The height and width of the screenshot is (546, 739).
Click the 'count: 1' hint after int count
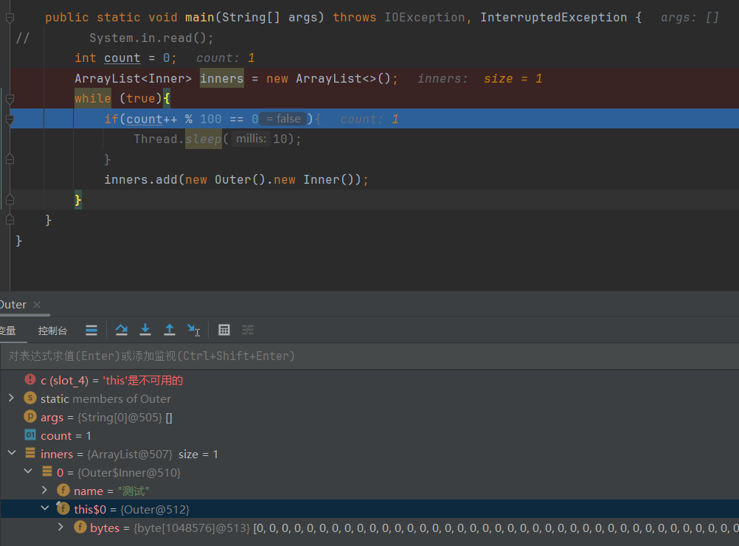[x=225, y=58]
